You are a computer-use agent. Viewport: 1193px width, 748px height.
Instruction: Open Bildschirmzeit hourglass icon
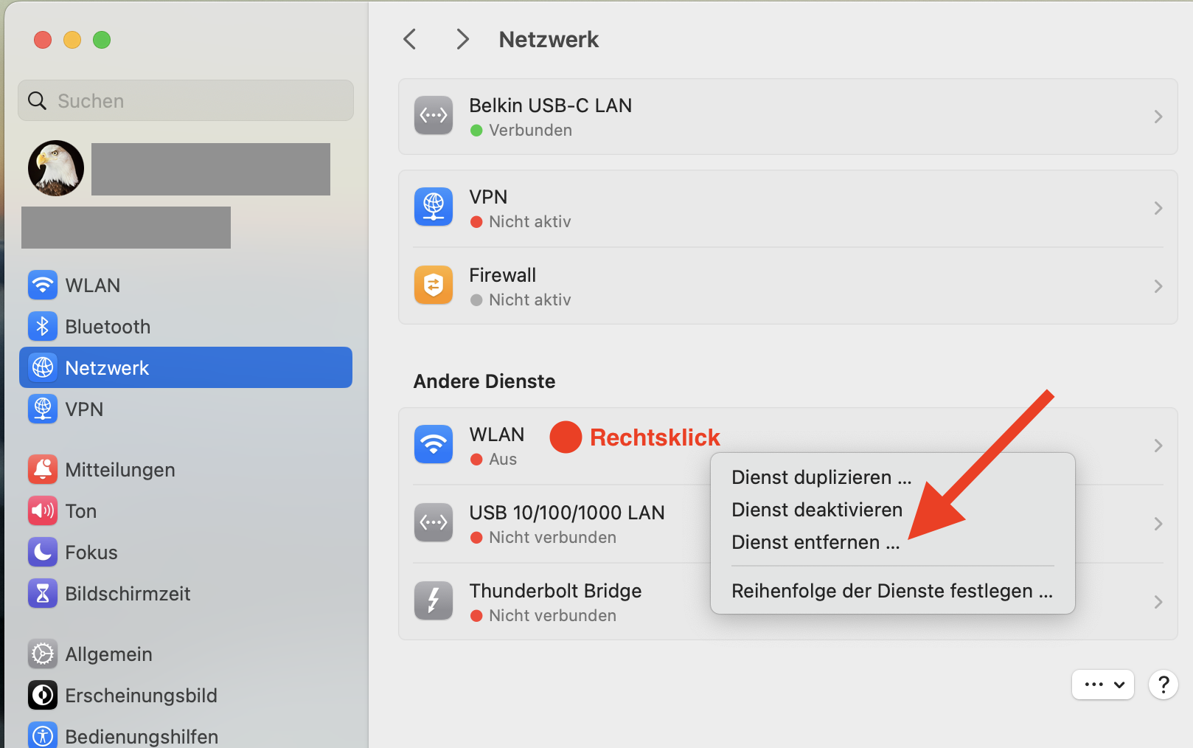[x=43, y=593]
